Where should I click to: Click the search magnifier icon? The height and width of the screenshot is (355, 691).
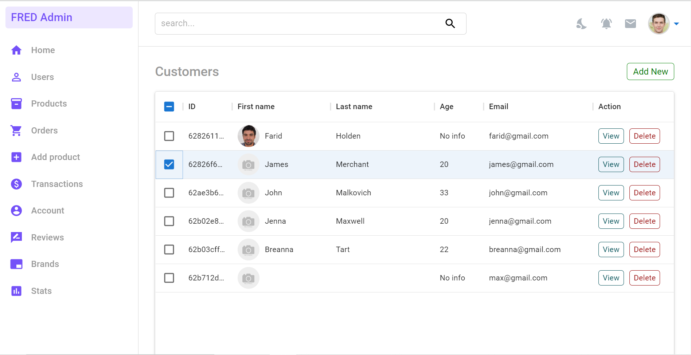[x=450, y=24]
